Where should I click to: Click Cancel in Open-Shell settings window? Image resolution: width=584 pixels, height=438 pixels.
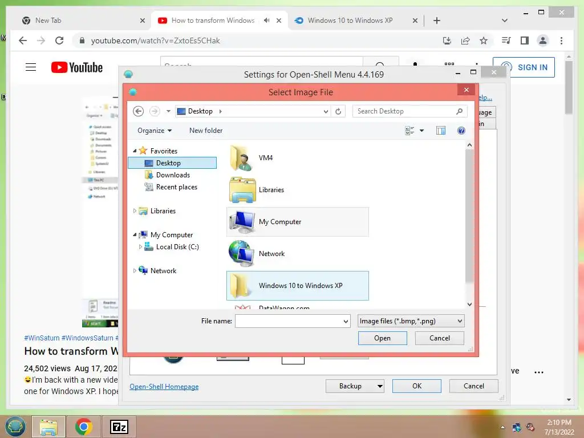point(474,386)
